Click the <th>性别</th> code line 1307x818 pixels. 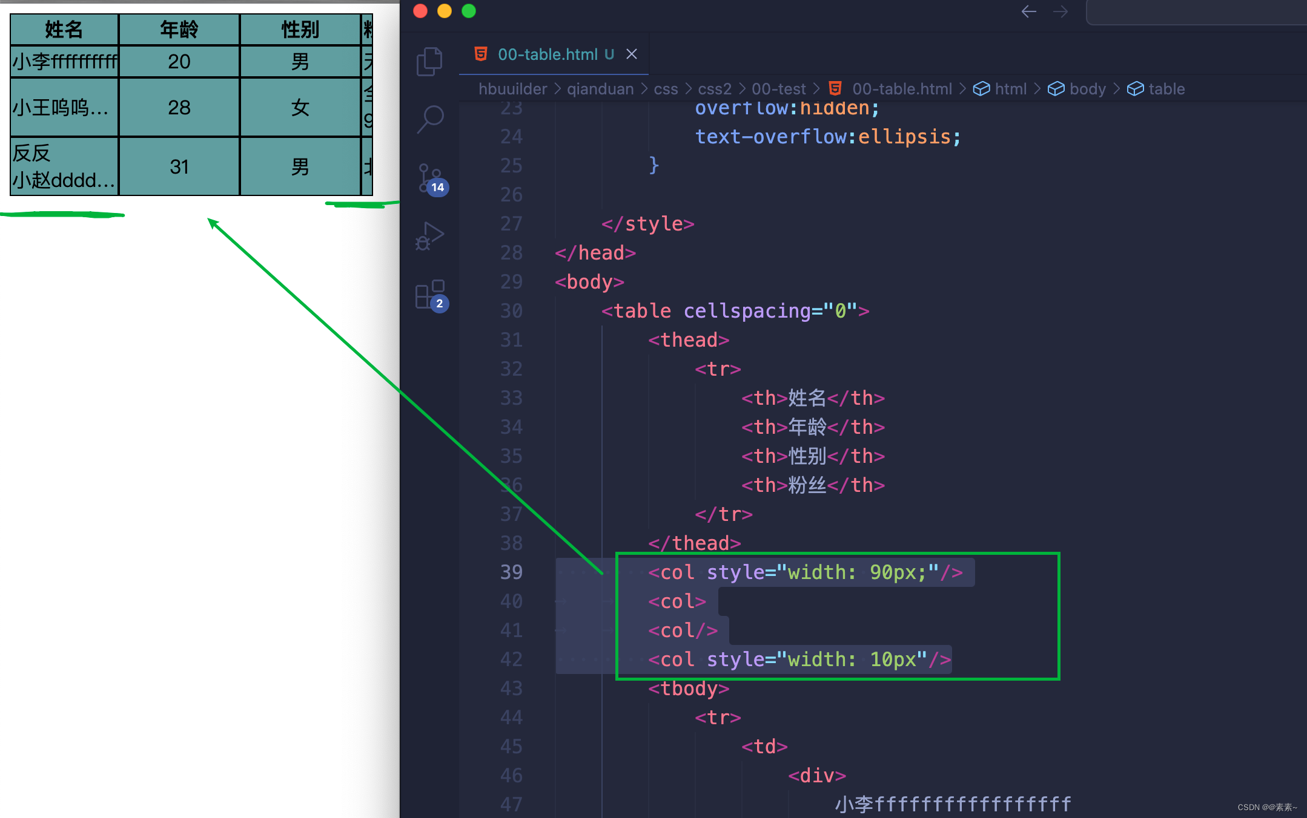[x=813, y=456]
